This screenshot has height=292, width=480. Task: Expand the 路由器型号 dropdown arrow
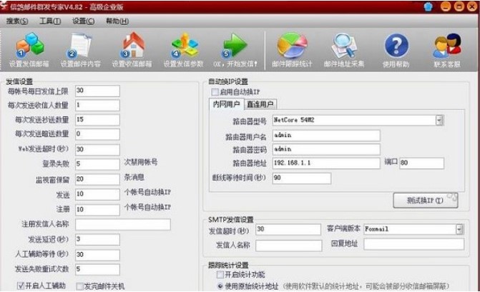[440, 121]
